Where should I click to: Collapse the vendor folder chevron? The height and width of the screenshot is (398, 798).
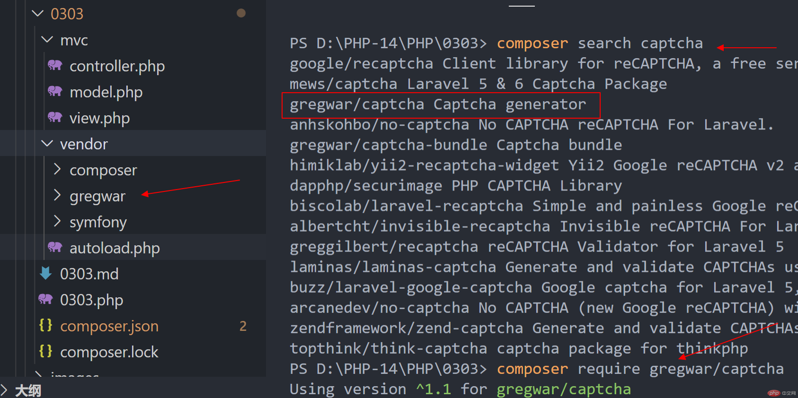[47, 143]
